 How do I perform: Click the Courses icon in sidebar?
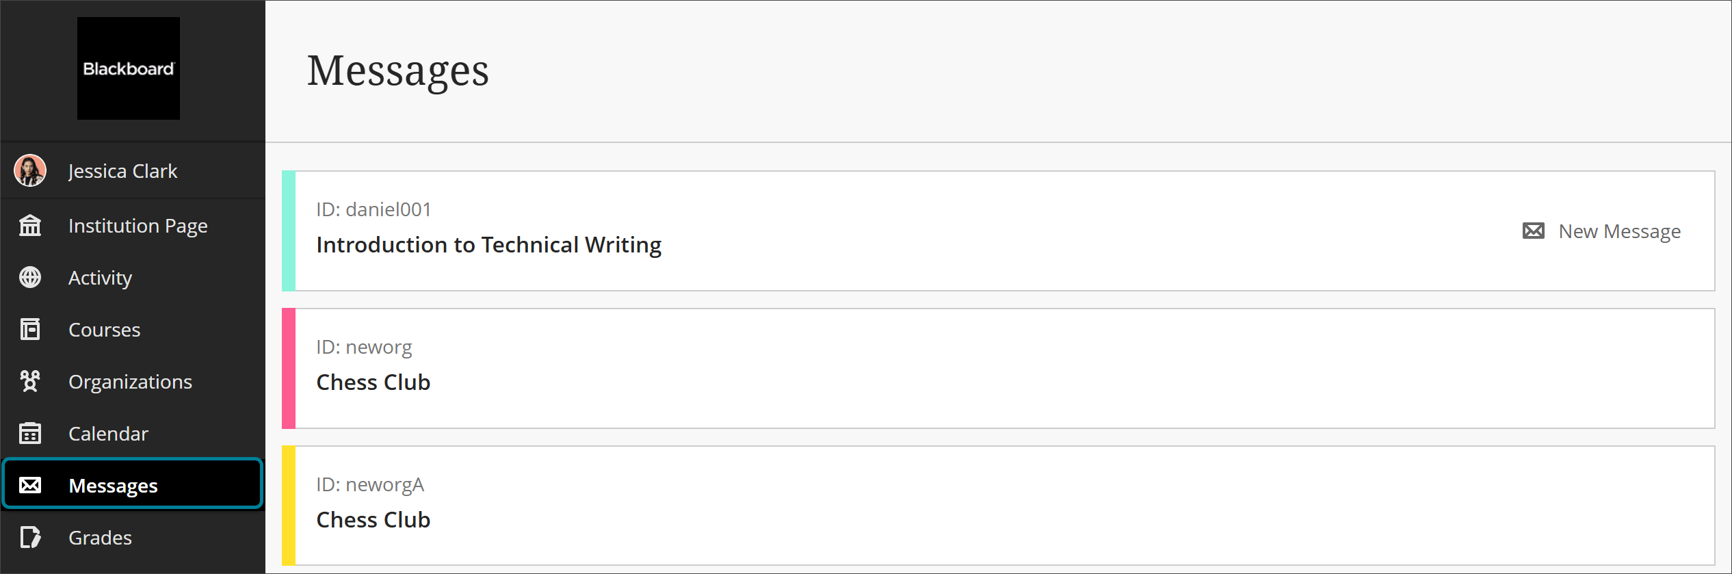click(x=30, y=330)
